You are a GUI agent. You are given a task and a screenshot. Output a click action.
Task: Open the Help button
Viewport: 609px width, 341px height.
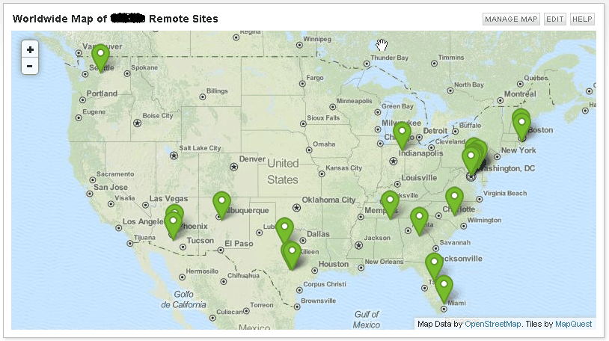click(582, 19)
